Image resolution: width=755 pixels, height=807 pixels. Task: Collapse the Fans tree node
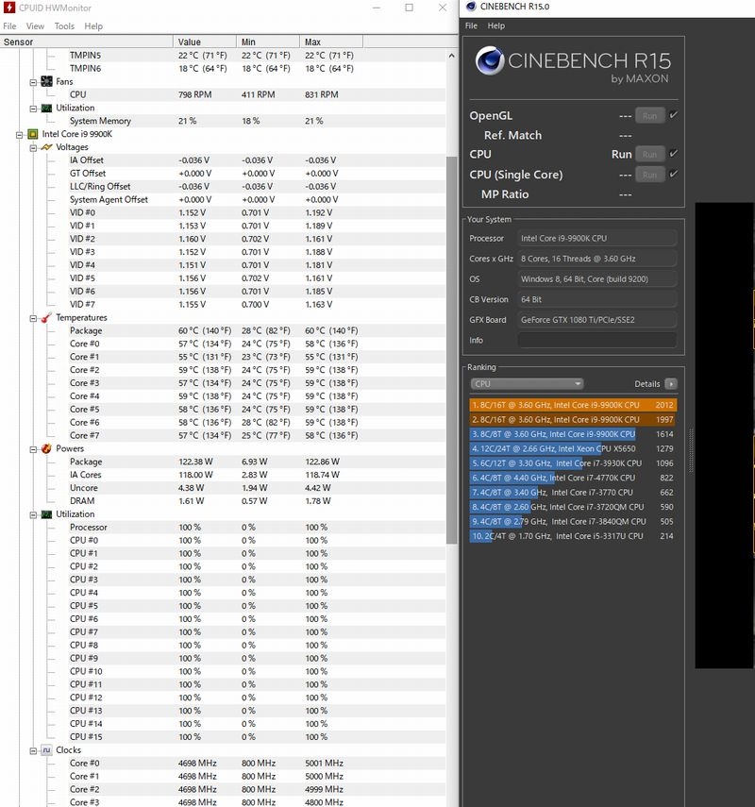click(x=33, y=82)
